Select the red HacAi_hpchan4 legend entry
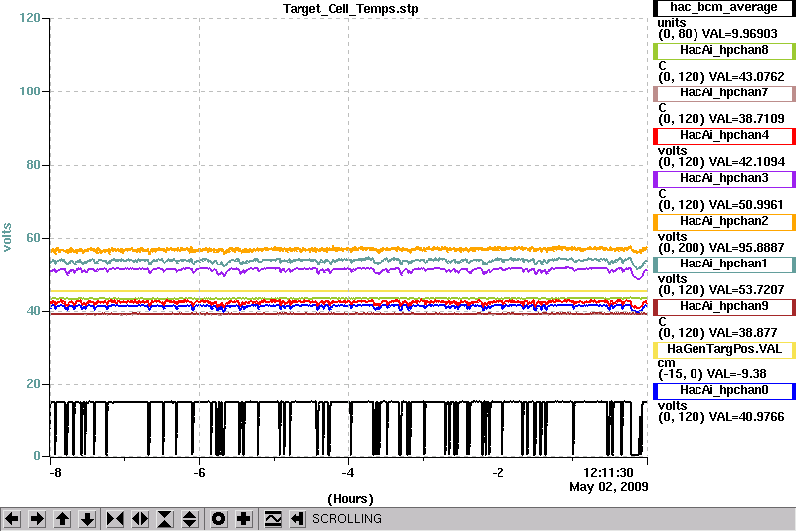 [724, 136]
